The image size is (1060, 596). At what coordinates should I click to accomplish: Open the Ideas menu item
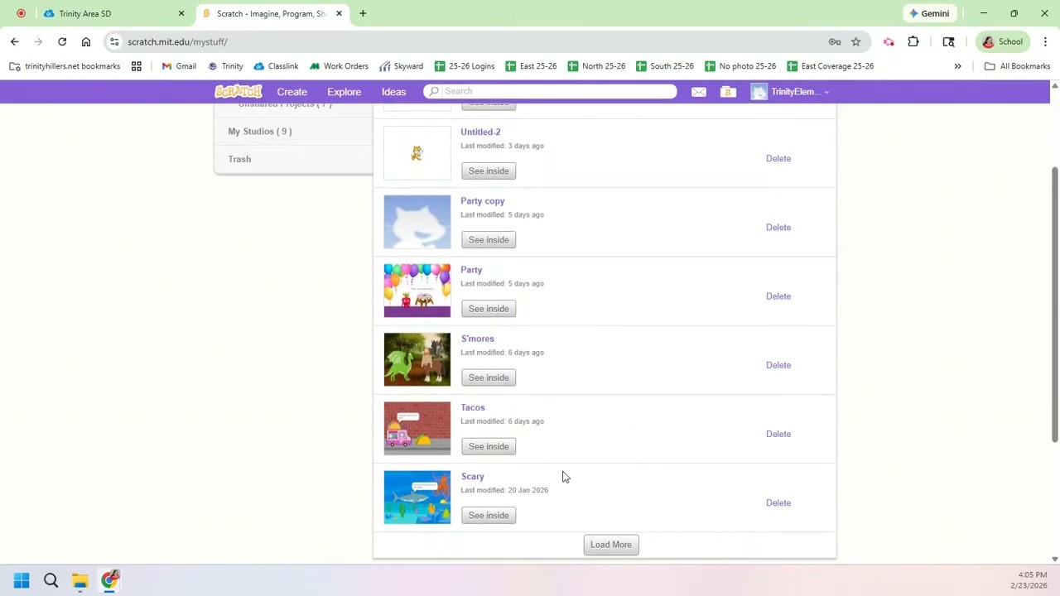[393, 92]
